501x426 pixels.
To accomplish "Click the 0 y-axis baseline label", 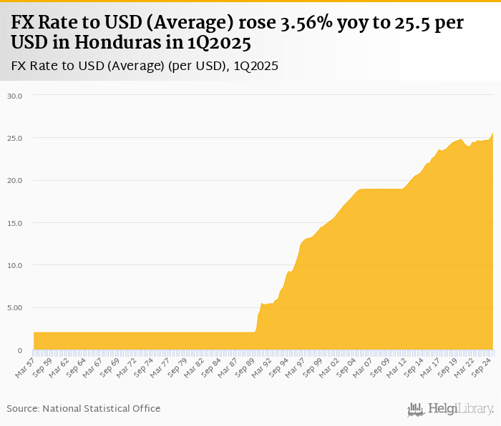I will (20, 350).
